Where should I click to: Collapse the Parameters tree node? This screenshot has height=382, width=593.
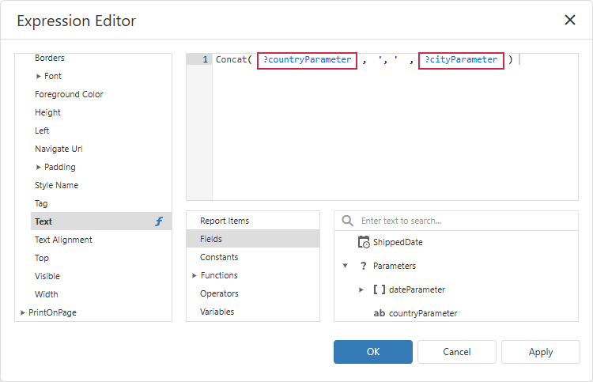coord(345,266)
